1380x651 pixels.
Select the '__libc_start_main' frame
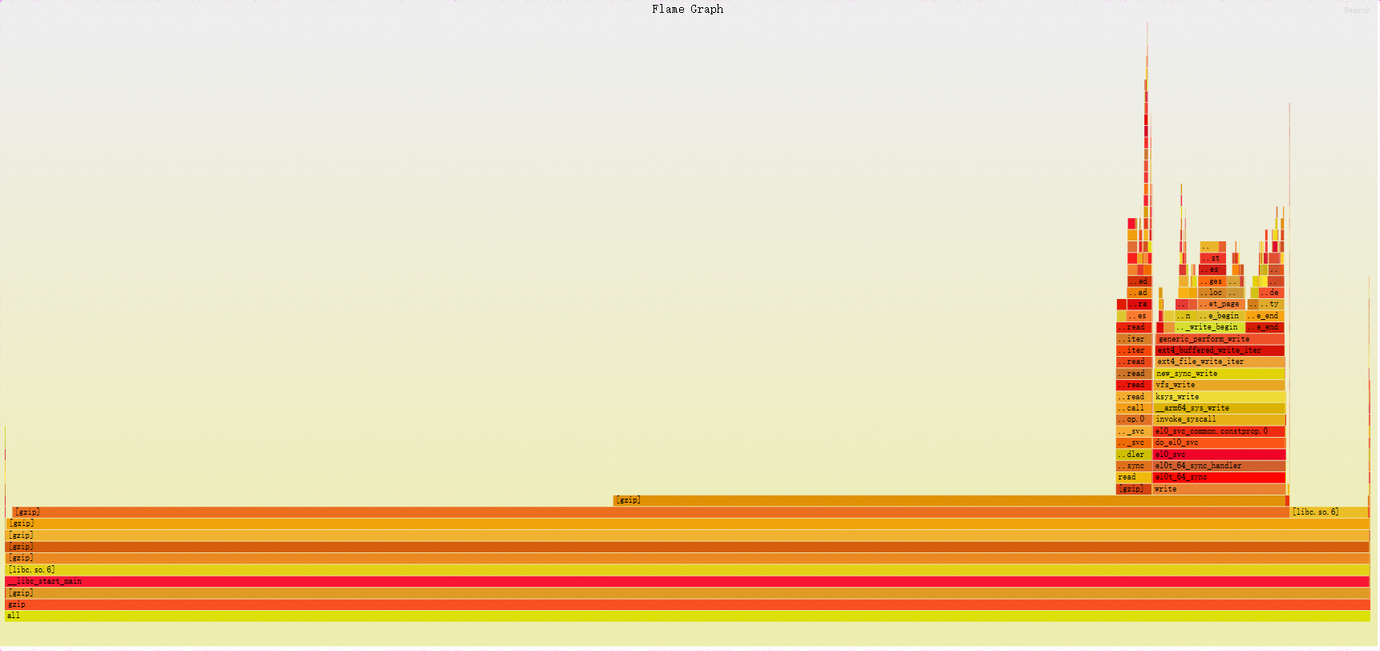click(x=687, y=581)
